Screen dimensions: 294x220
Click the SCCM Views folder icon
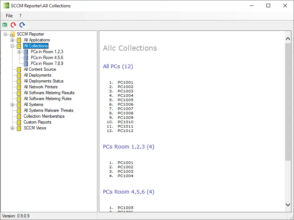[19, 128]
